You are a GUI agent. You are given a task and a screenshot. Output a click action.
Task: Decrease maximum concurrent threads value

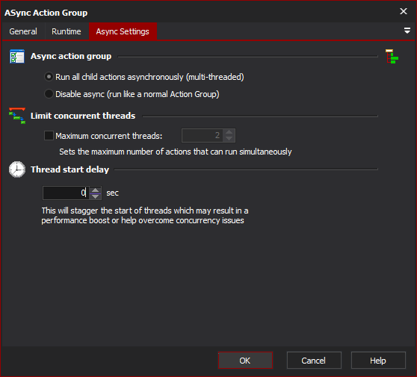pyautogui.click(x=229, y=139)
